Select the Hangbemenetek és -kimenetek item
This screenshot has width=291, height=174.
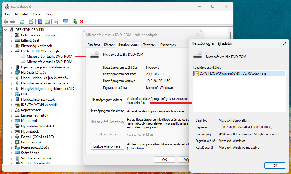[45, 83]
